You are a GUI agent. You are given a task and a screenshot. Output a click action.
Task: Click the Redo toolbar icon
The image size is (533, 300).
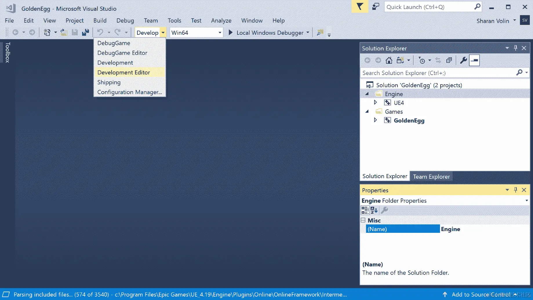pyautogui.click(x=117, y=32)
